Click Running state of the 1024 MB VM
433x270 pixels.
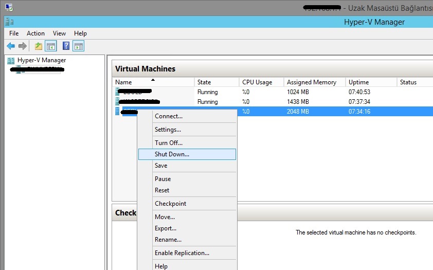point(208,92)
